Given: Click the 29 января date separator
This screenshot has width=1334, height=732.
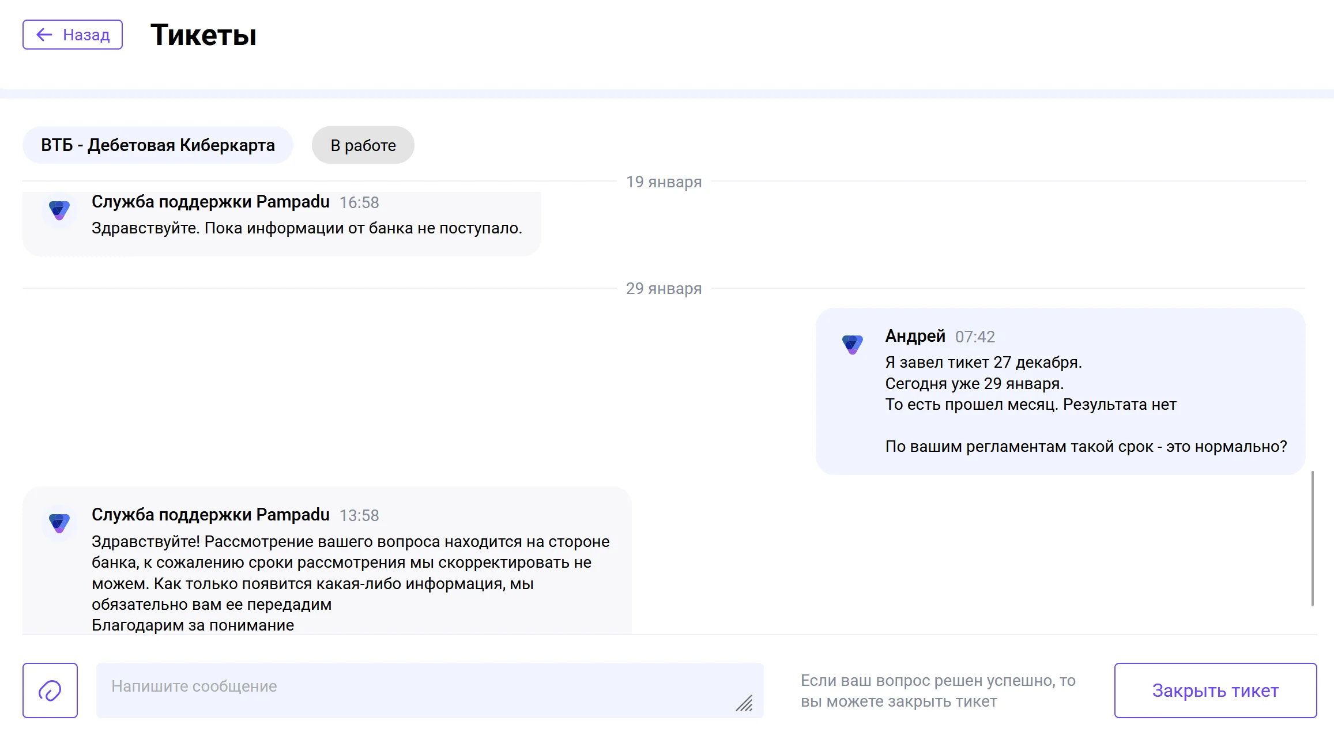Looking at the screenshot, I should pyautogui.click(x=664, y=288).
